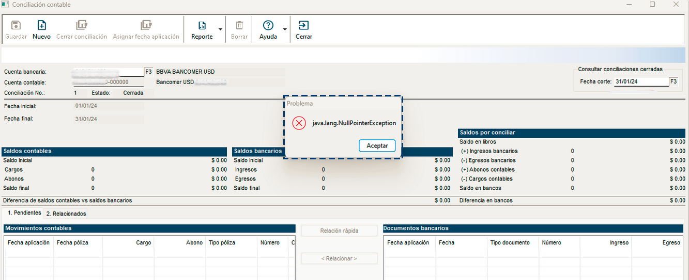Click the Borrar trash icon

(x=239, y=25)
